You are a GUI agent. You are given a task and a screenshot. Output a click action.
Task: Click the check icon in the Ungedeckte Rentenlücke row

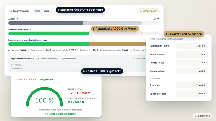134,59
